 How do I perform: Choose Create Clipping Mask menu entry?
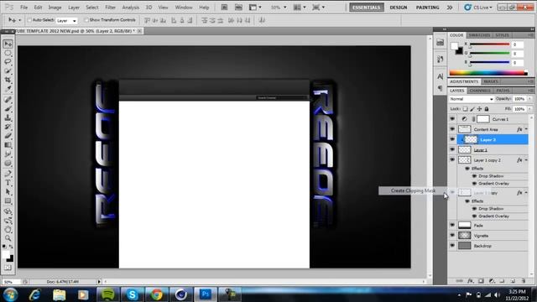pyautogui.click(x=413, y=190)
